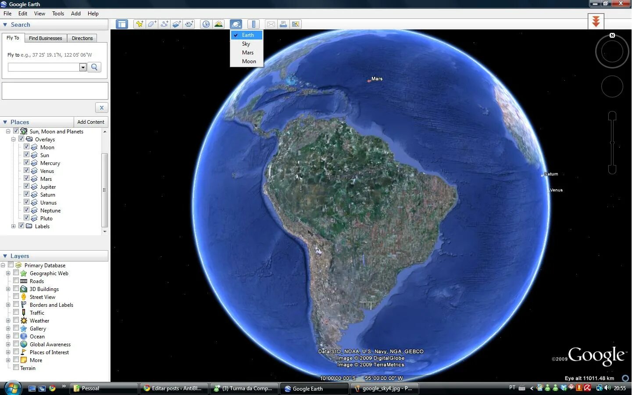Collapse the Overlays folder
632x395 pixels.
click(13, 139)
